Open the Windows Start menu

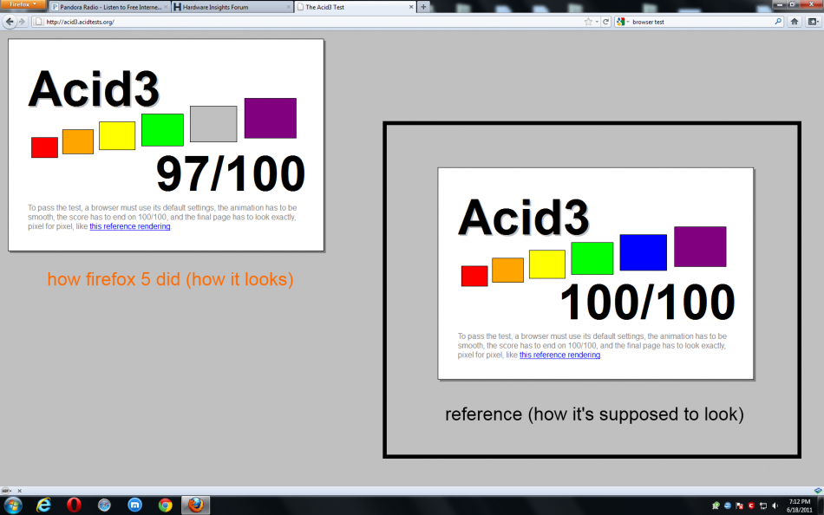pos(13,505)
